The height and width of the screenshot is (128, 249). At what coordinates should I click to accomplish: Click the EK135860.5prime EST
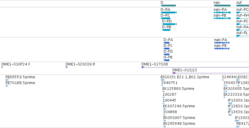[x=163, y=92]
